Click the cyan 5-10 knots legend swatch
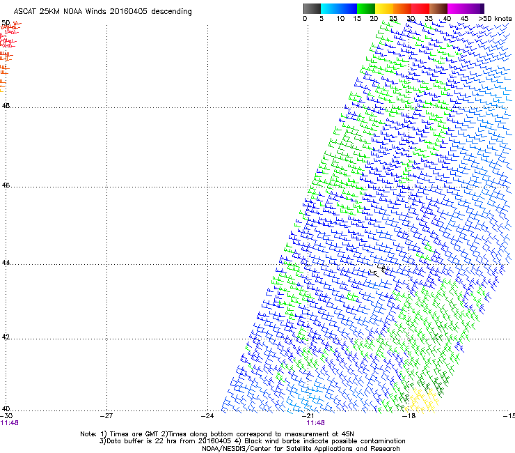This screenshot has height=453, width=515. [x=330, y=8]
